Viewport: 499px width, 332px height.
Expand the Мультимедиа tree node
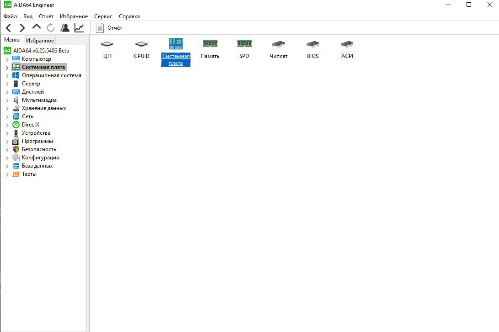(7, 100)
